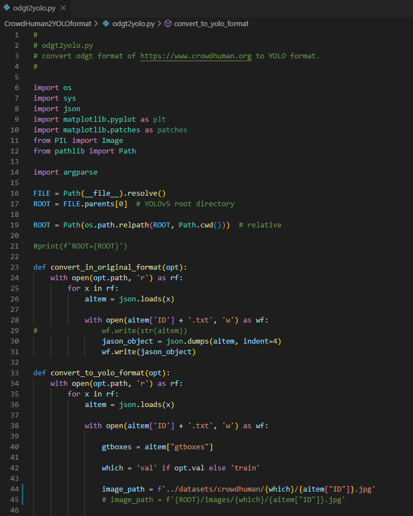
Task: Click 'wf.write(jason_object)' on line 31
Action: coord(148,352)
